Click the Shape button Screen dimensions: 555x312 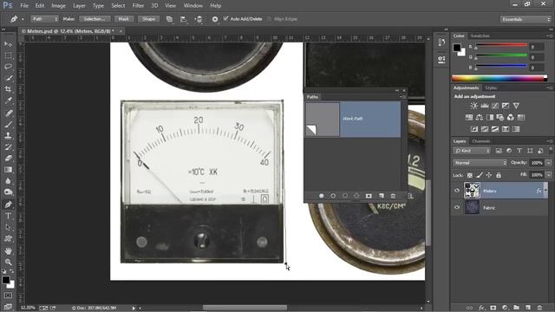tap(148, 19)
